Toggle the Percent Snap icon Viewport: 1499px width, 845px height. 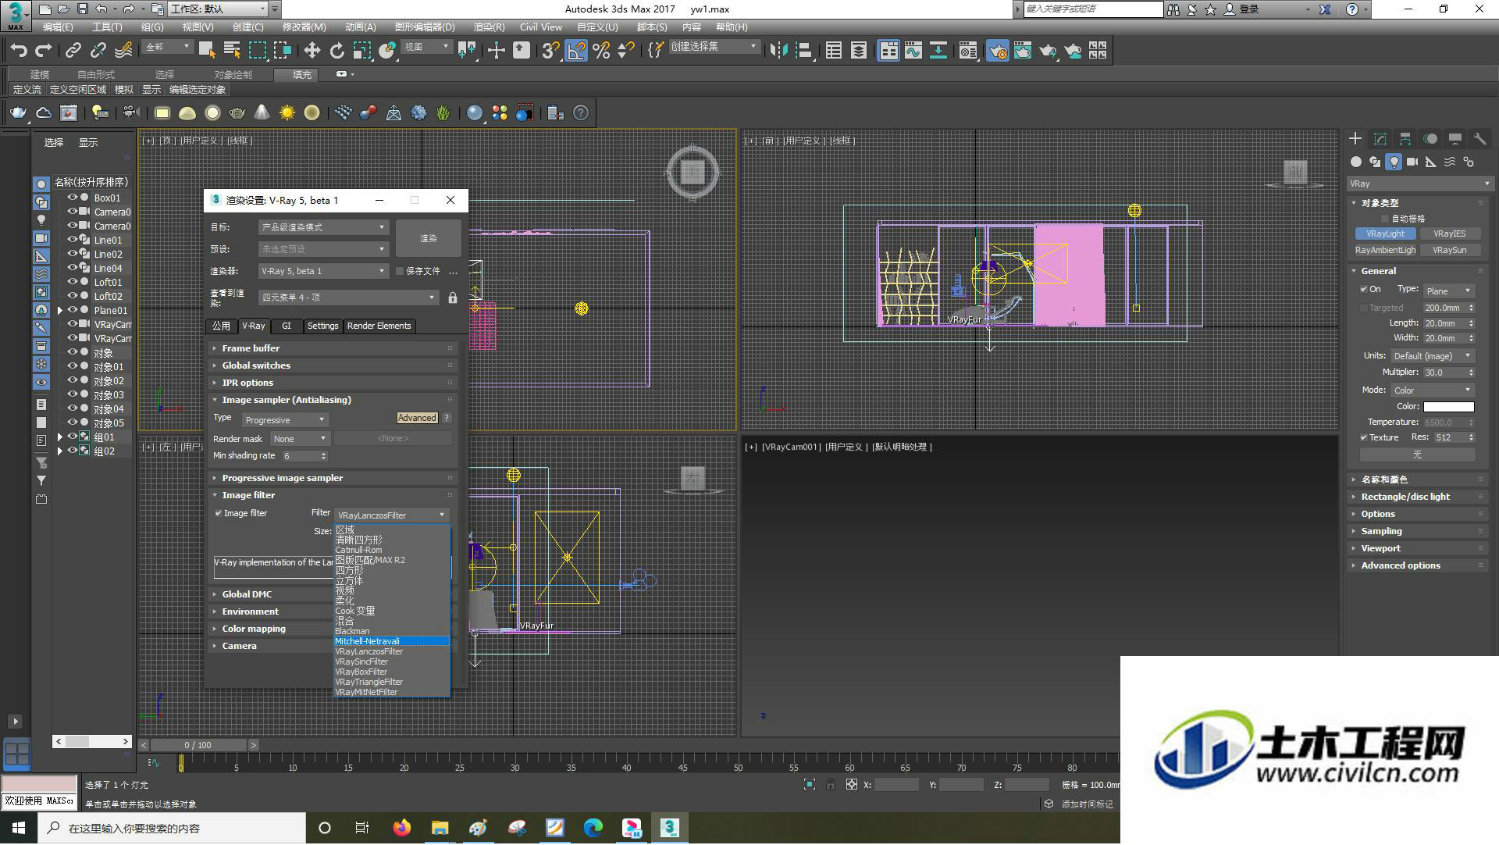click(x=601, y=51)
